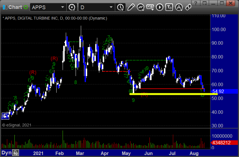
Task: Click the 4348212 volume value label
Action: coord(221,143)
